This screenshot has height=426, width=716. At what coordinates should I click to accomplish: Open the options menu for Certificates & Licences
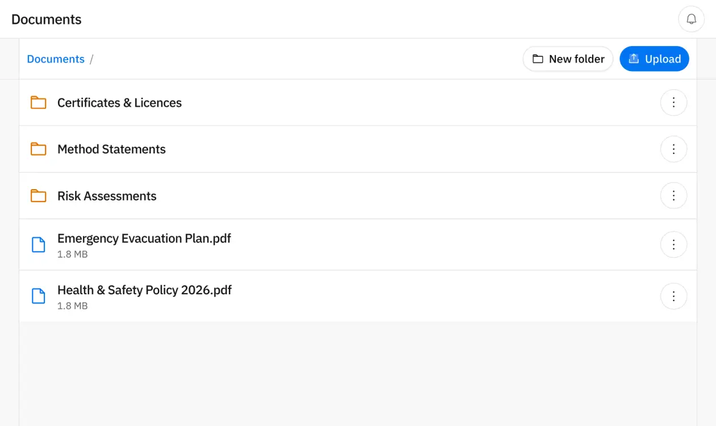click(x=673, y=103)
